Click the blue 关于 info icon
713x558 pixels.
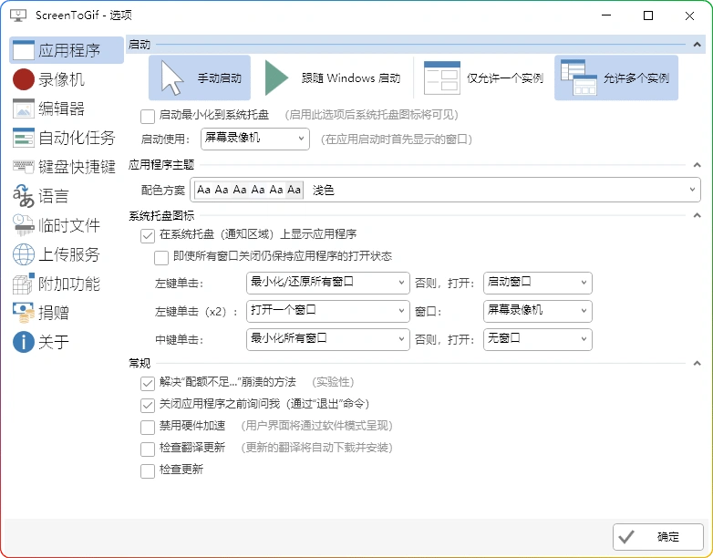23,342
